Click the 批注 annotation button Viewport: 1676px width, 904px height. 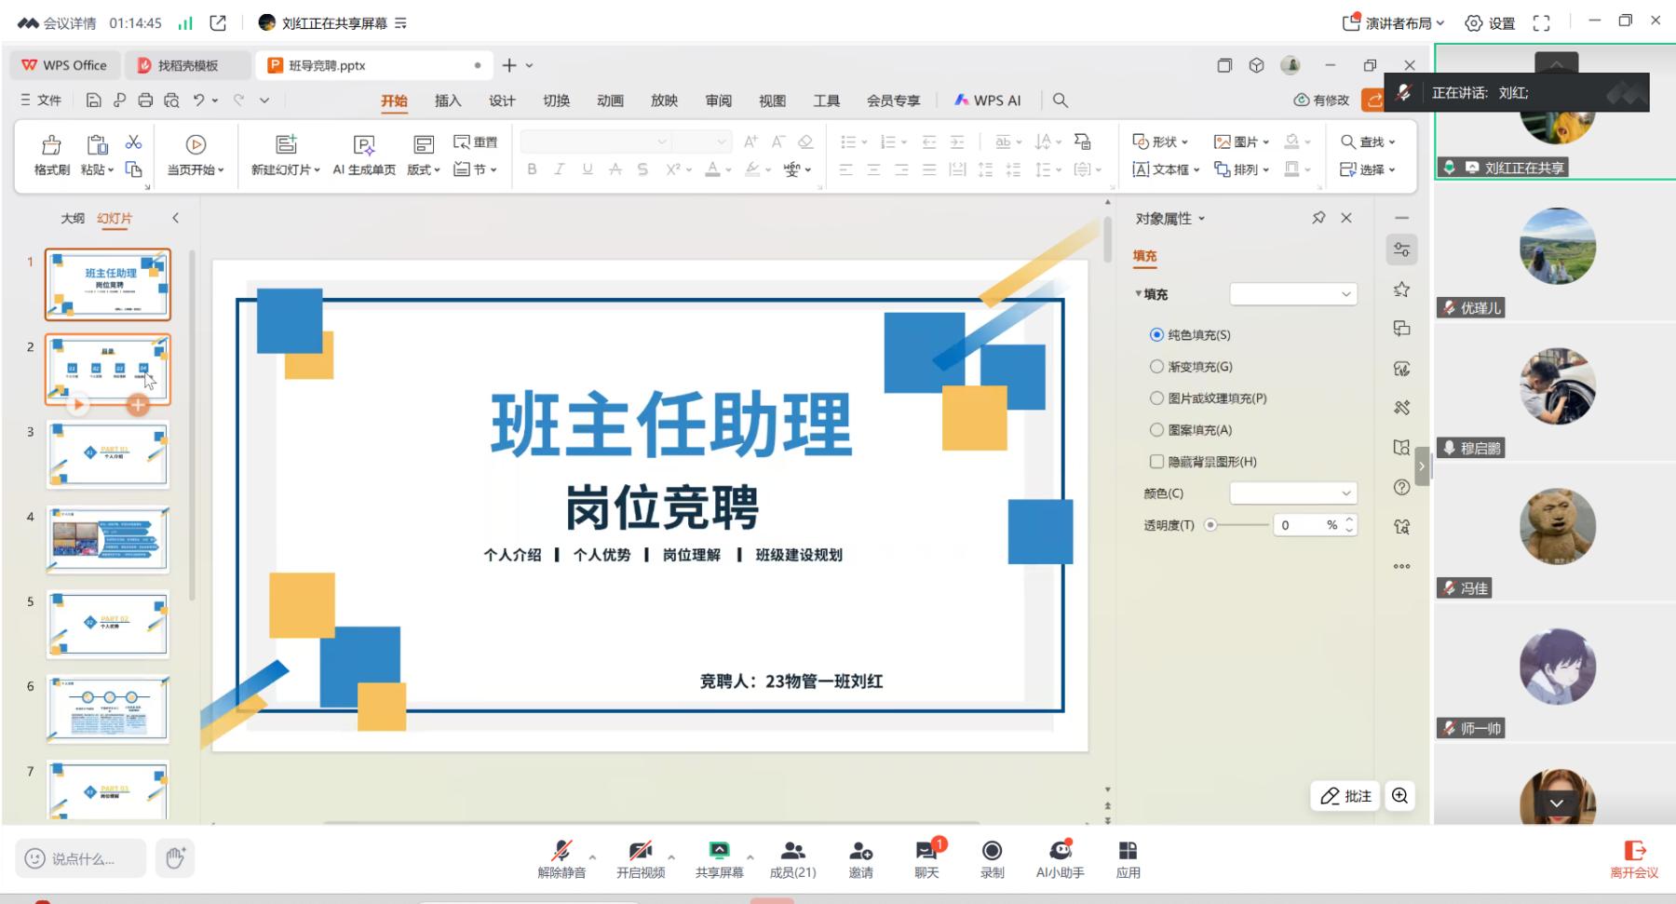point(1346,796)
